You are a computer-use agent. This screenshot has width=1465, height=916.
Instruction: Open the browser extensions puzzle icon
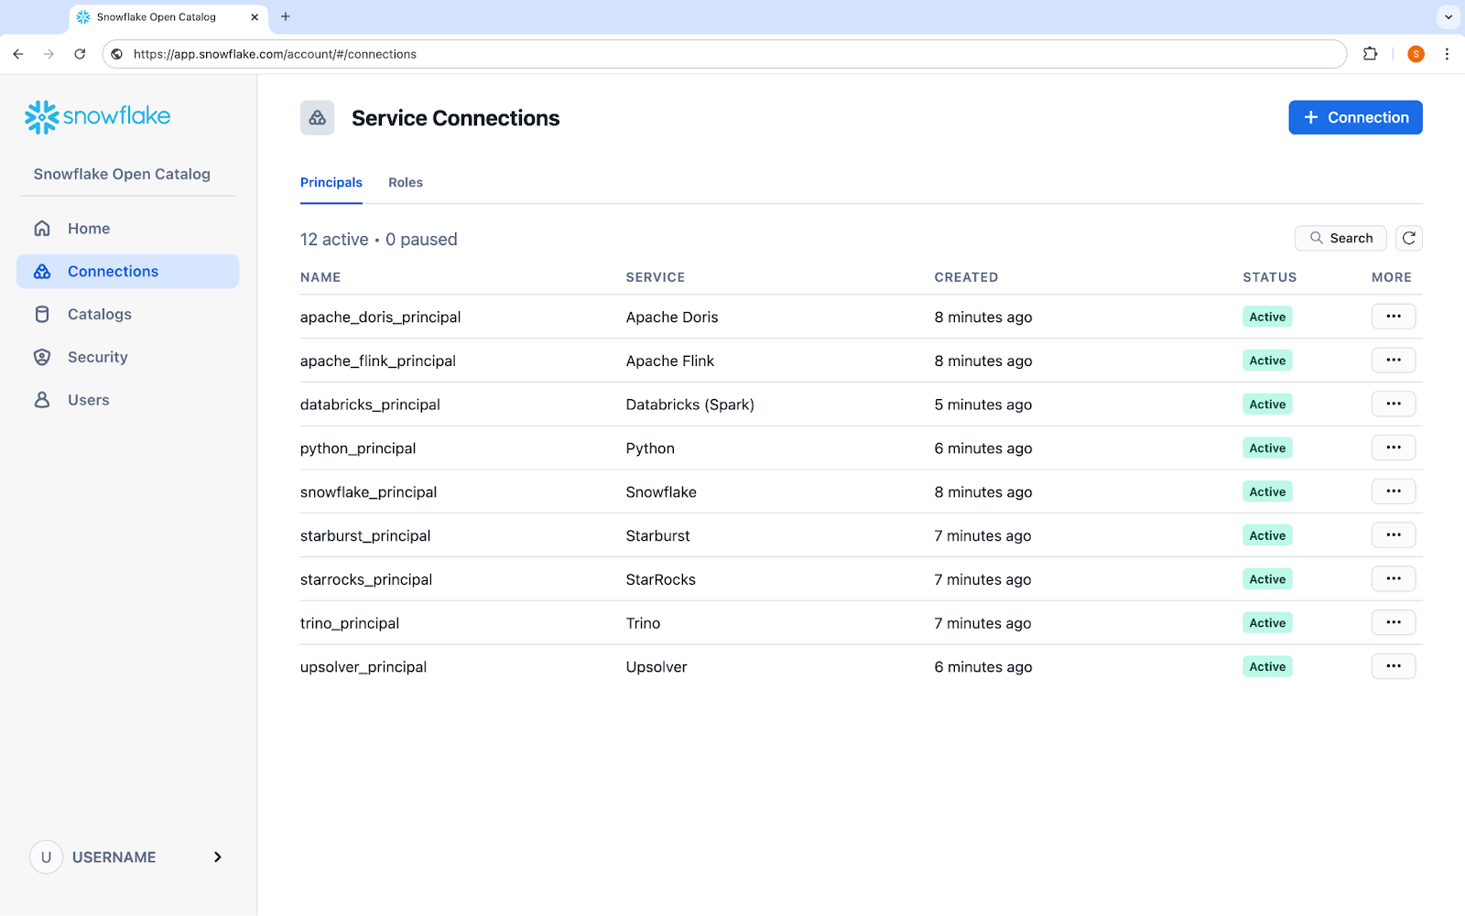click(x=1371, y=54)
